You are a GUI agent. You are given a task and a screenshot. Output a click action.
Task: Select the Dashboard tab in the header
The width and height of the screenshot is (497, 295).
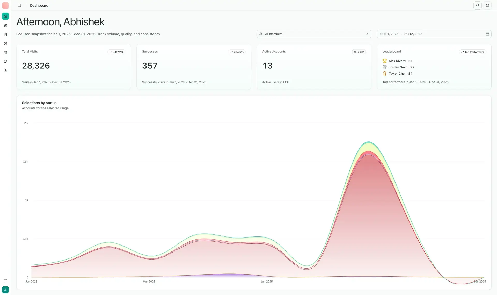[x=39, y=5]
